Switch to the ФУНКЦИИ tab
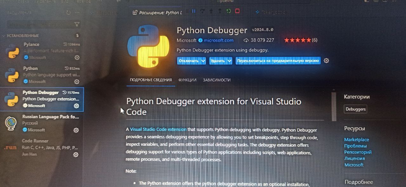Viewport: 406px width, 187px height. coord(187,80)
